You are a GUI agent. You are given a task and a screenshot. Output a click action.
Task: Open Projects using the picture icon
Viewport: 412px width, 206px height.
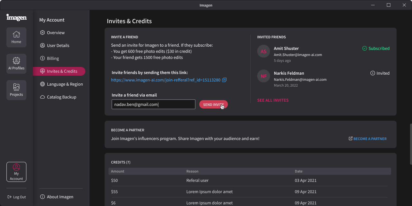(x=16, y=87)
